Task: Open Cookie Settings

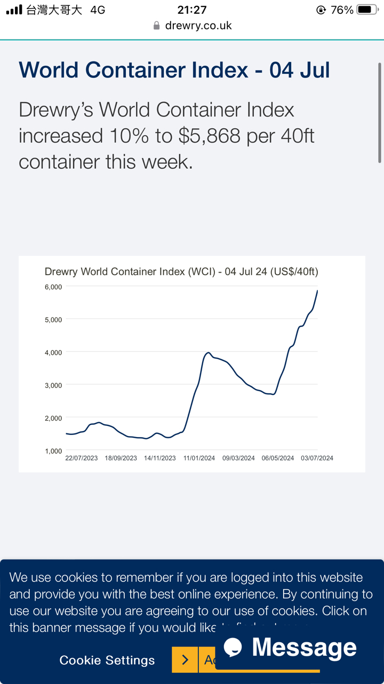Action: point(107,660)
